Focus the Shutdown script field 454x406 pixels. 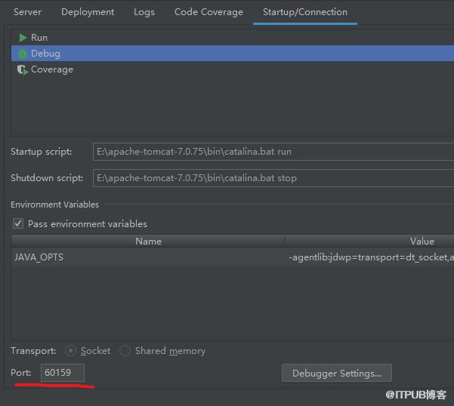pyautogui.click(x=273, y=178)
